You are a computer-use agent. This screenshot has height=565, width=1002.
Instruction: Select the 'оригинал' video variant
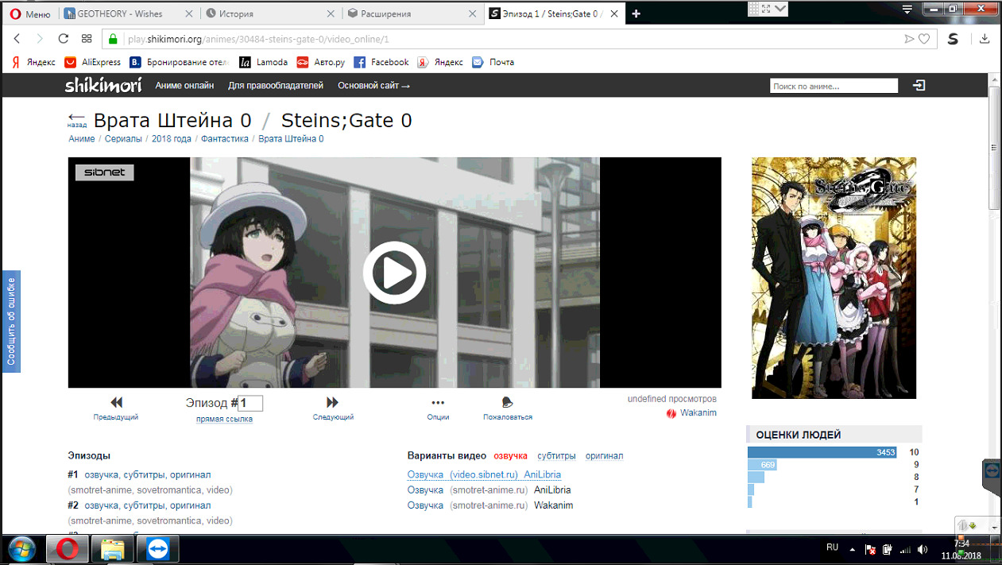tap(604, 456)
